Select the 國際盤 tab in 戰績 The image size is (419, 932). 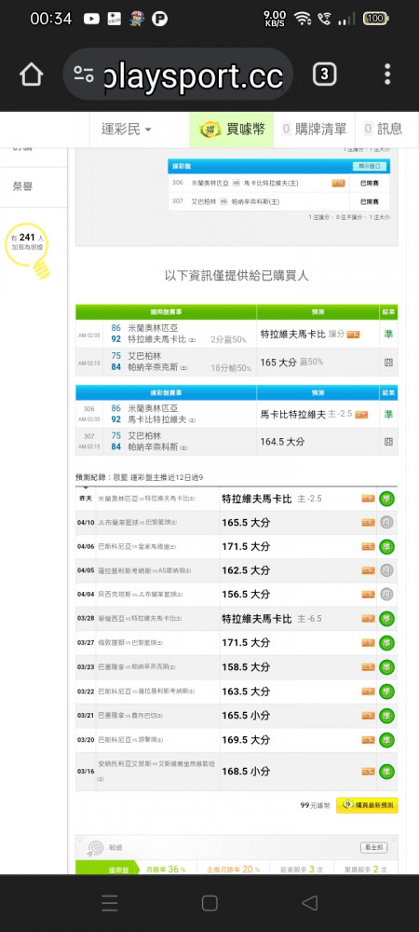(107, 869)
